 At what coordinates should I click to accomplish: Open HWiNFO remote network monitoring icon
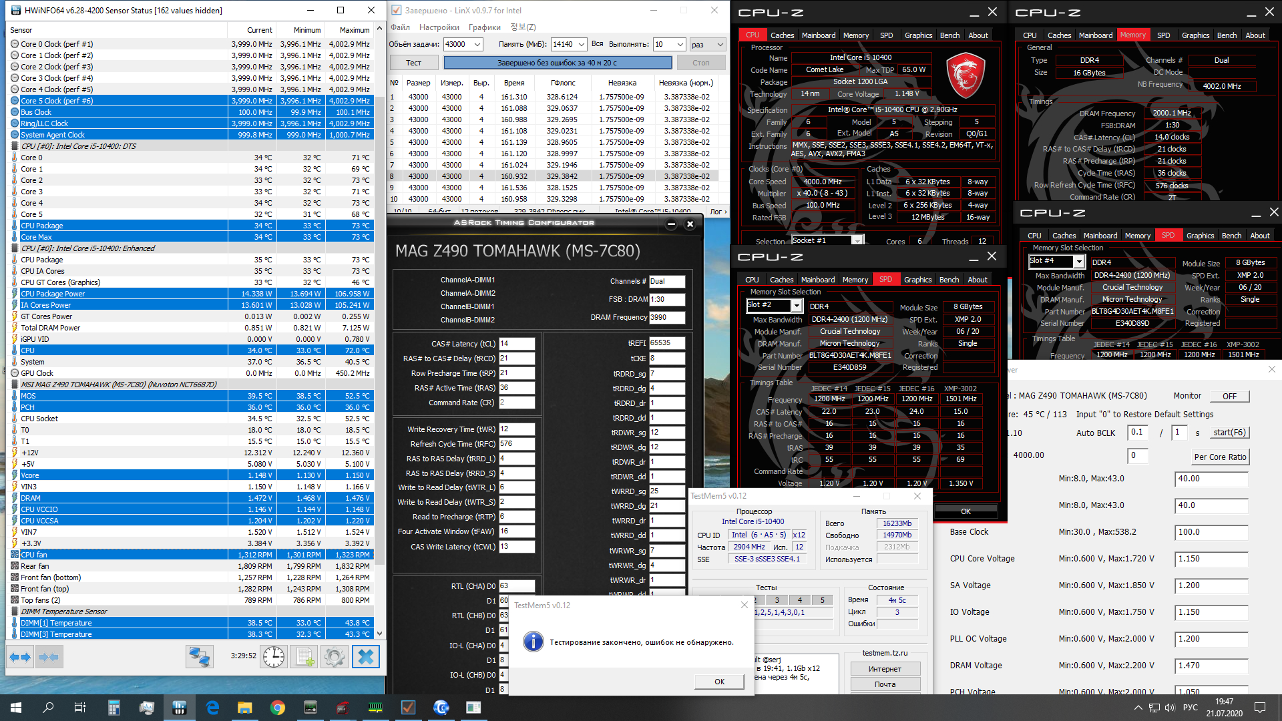coord(199,657)
